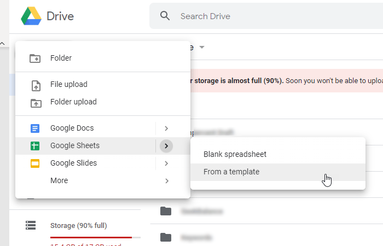Expand the More submenu arrow
383x246 pixels.
click(x=166, y=181)
